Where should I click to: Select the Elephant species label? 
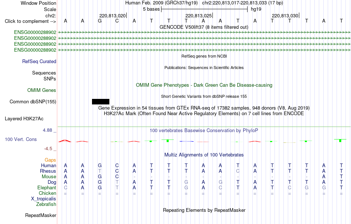[47, 187]
